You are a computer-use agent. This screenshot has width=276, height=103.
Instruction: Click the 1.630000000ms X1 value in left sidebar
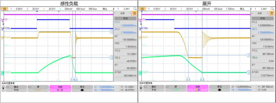coord(128,25)
